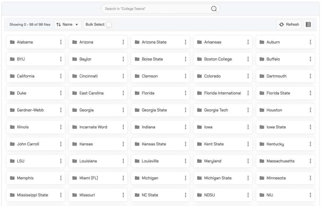Tick the Bulk Select checkbox
The image size is (321, 206).
(x=109, y=24)
